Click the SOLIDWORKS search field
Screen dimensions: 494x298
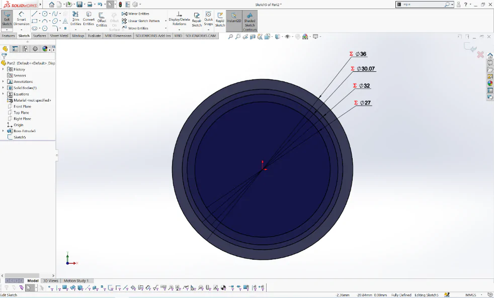423,5
